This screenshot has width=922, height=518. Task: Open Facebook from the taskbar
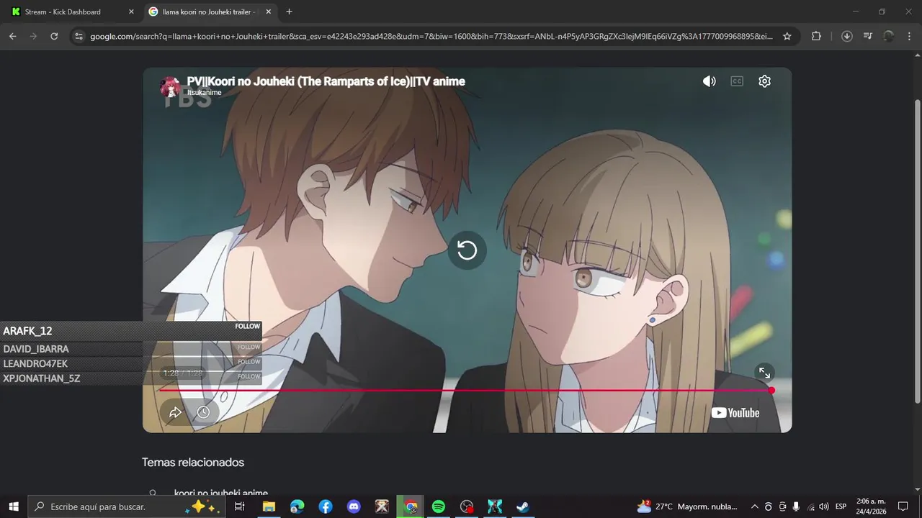coord(326,506)
